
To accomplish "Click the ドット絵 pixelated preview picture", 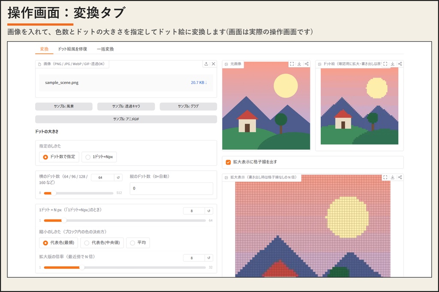I will pos(360,106).
